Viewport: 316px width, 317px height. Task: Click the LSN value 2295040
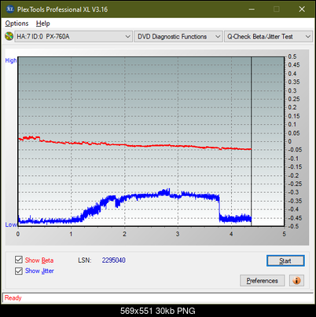(x=114, y=261)
